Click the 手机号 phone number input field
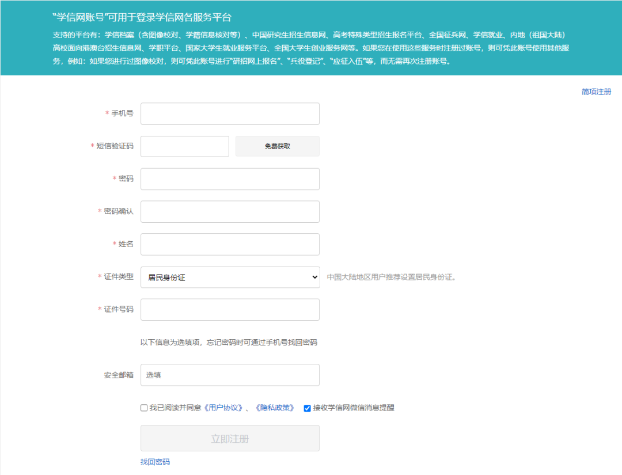Image resolution: width=622 pixels, height=475 pixels. [x=230, y=113]
